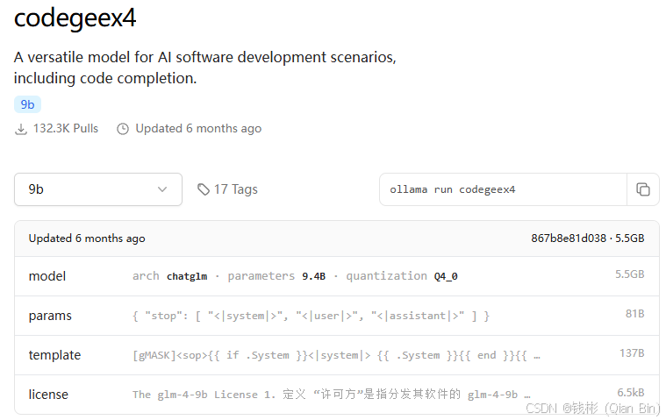The image size is (666, 420).
Task: Click the 137B size in template row
Action: 632,353
